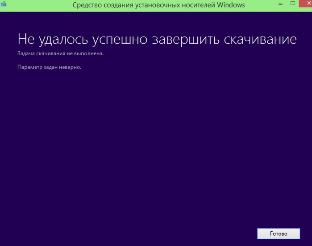Click the word 'Средство' in the title bar
Image resolution: width=312 pixels, height=246 pixels.
(86, 5)
